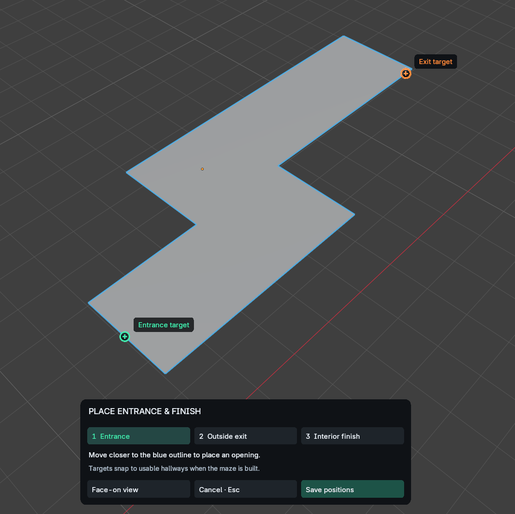Click the 'Targets snap to usable hallways' note
This screenshot has width=515, height=514.
(x=174, y=468)
